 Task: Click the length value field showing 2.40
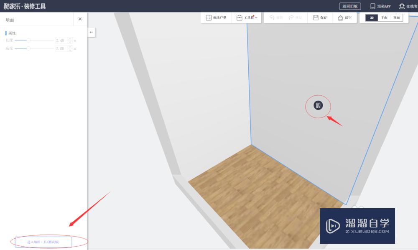pyautogui.click(x=61, y=41)
